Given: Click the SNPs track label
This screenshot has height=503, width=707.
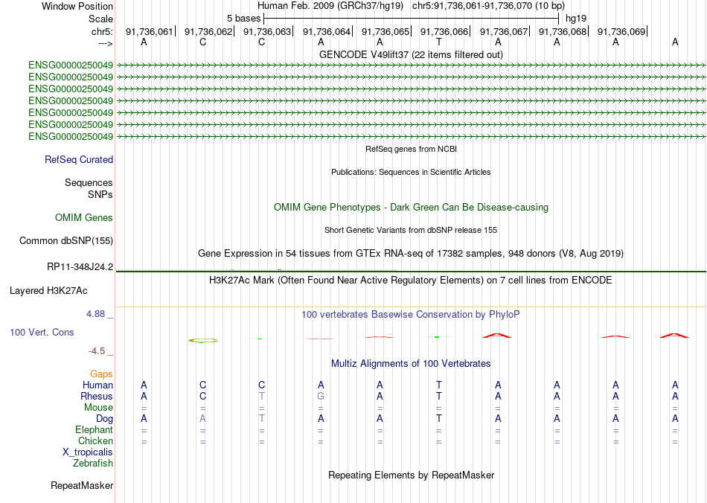Looking at the screenshot, I should pyautogui.click(x=100, y=194).
